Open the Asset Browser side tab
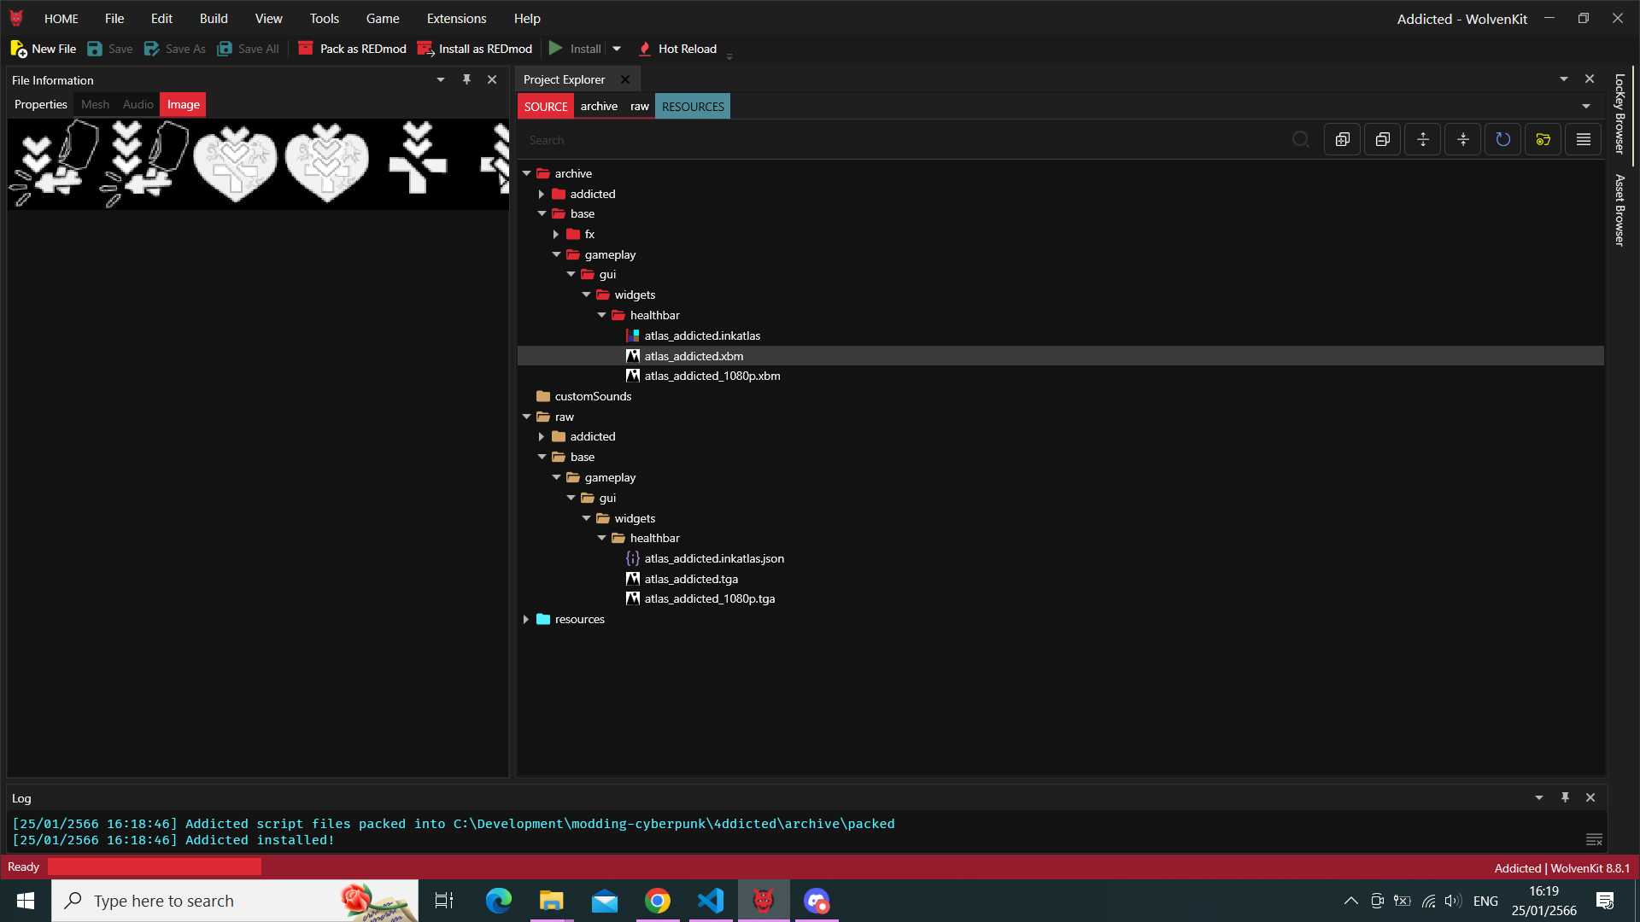Viewport: 1640px width, 922px height. (1619, 210)
